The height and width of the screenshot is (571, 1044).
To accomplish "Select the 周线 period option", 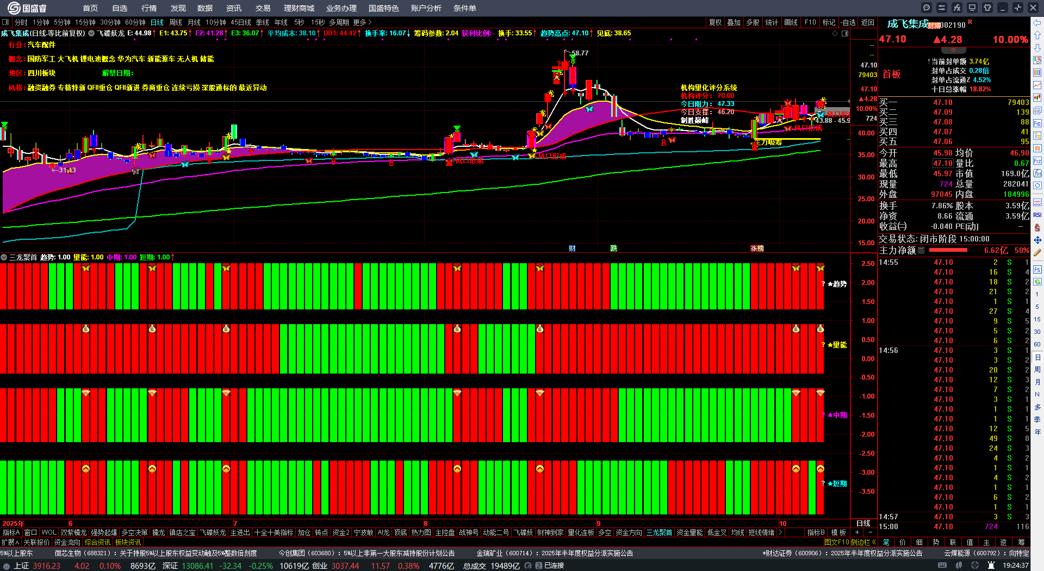I will (176, 22).
